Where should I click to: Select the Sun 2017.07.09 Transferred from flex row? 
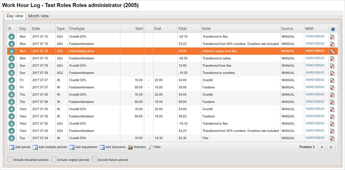(135, 66)
